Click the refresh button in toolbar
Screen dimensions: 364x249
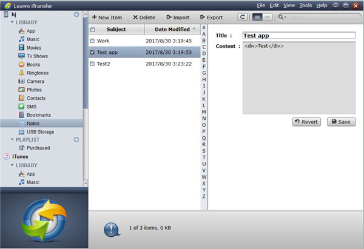click(242, 17)
